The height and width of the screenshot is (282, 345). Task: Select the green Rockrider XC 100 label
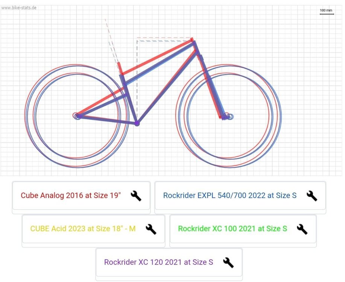233,229
